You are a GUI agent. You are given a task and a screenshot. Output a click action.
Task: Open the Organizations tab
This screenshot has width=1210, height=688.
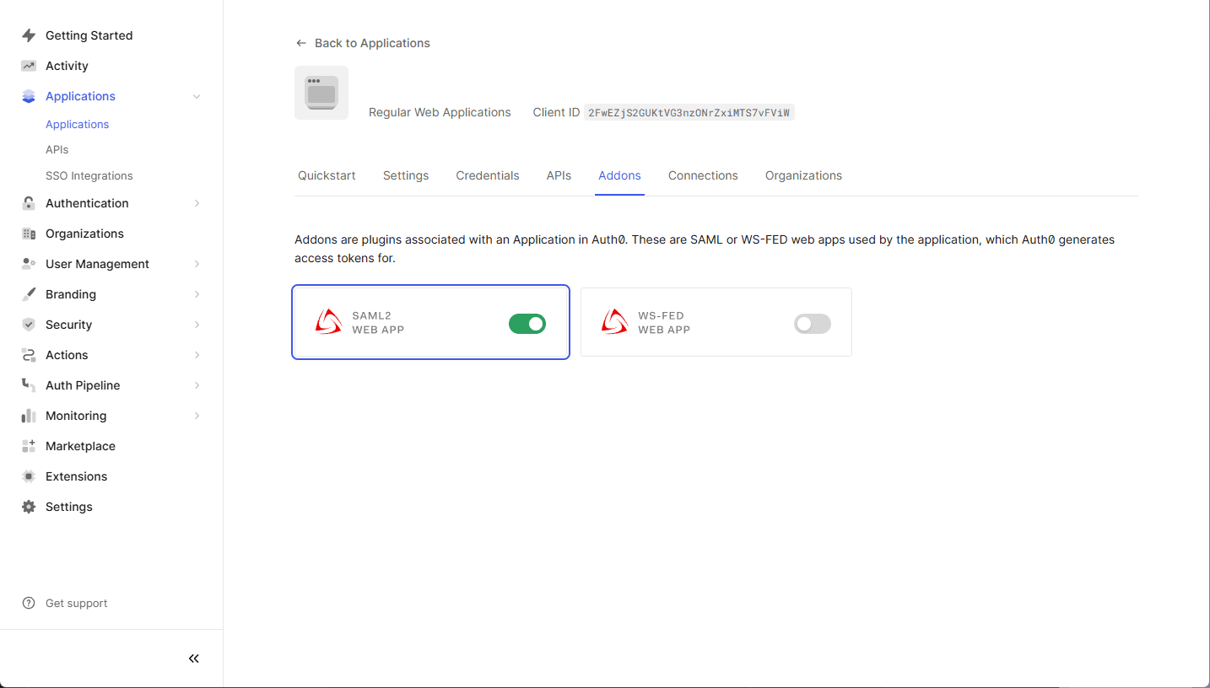pos(803,175)
